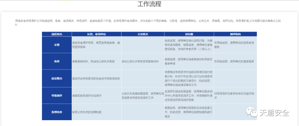The width and height of the screenshot is (299, 126).
Task: Click the 深信服 column header
Action: click(189, 34)
